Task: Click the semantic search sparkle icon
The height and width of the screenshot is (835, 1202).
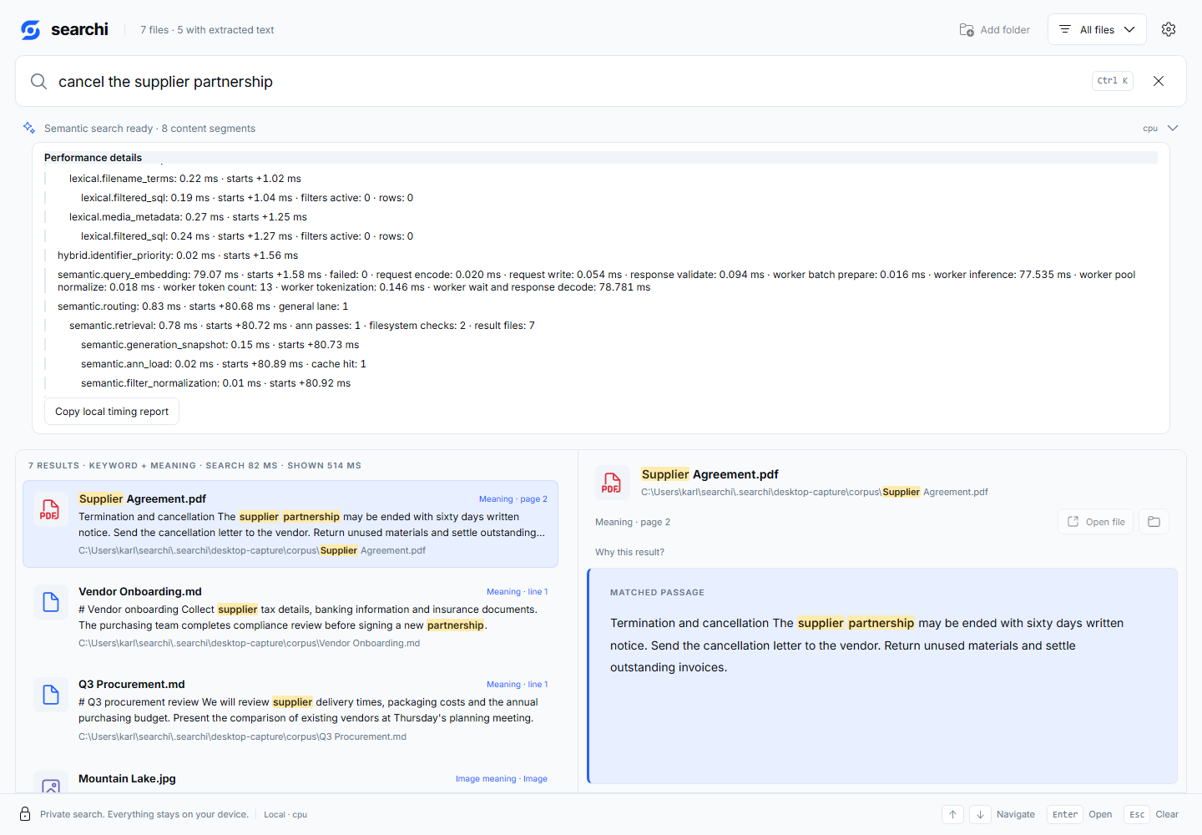Action: (29, 128)
